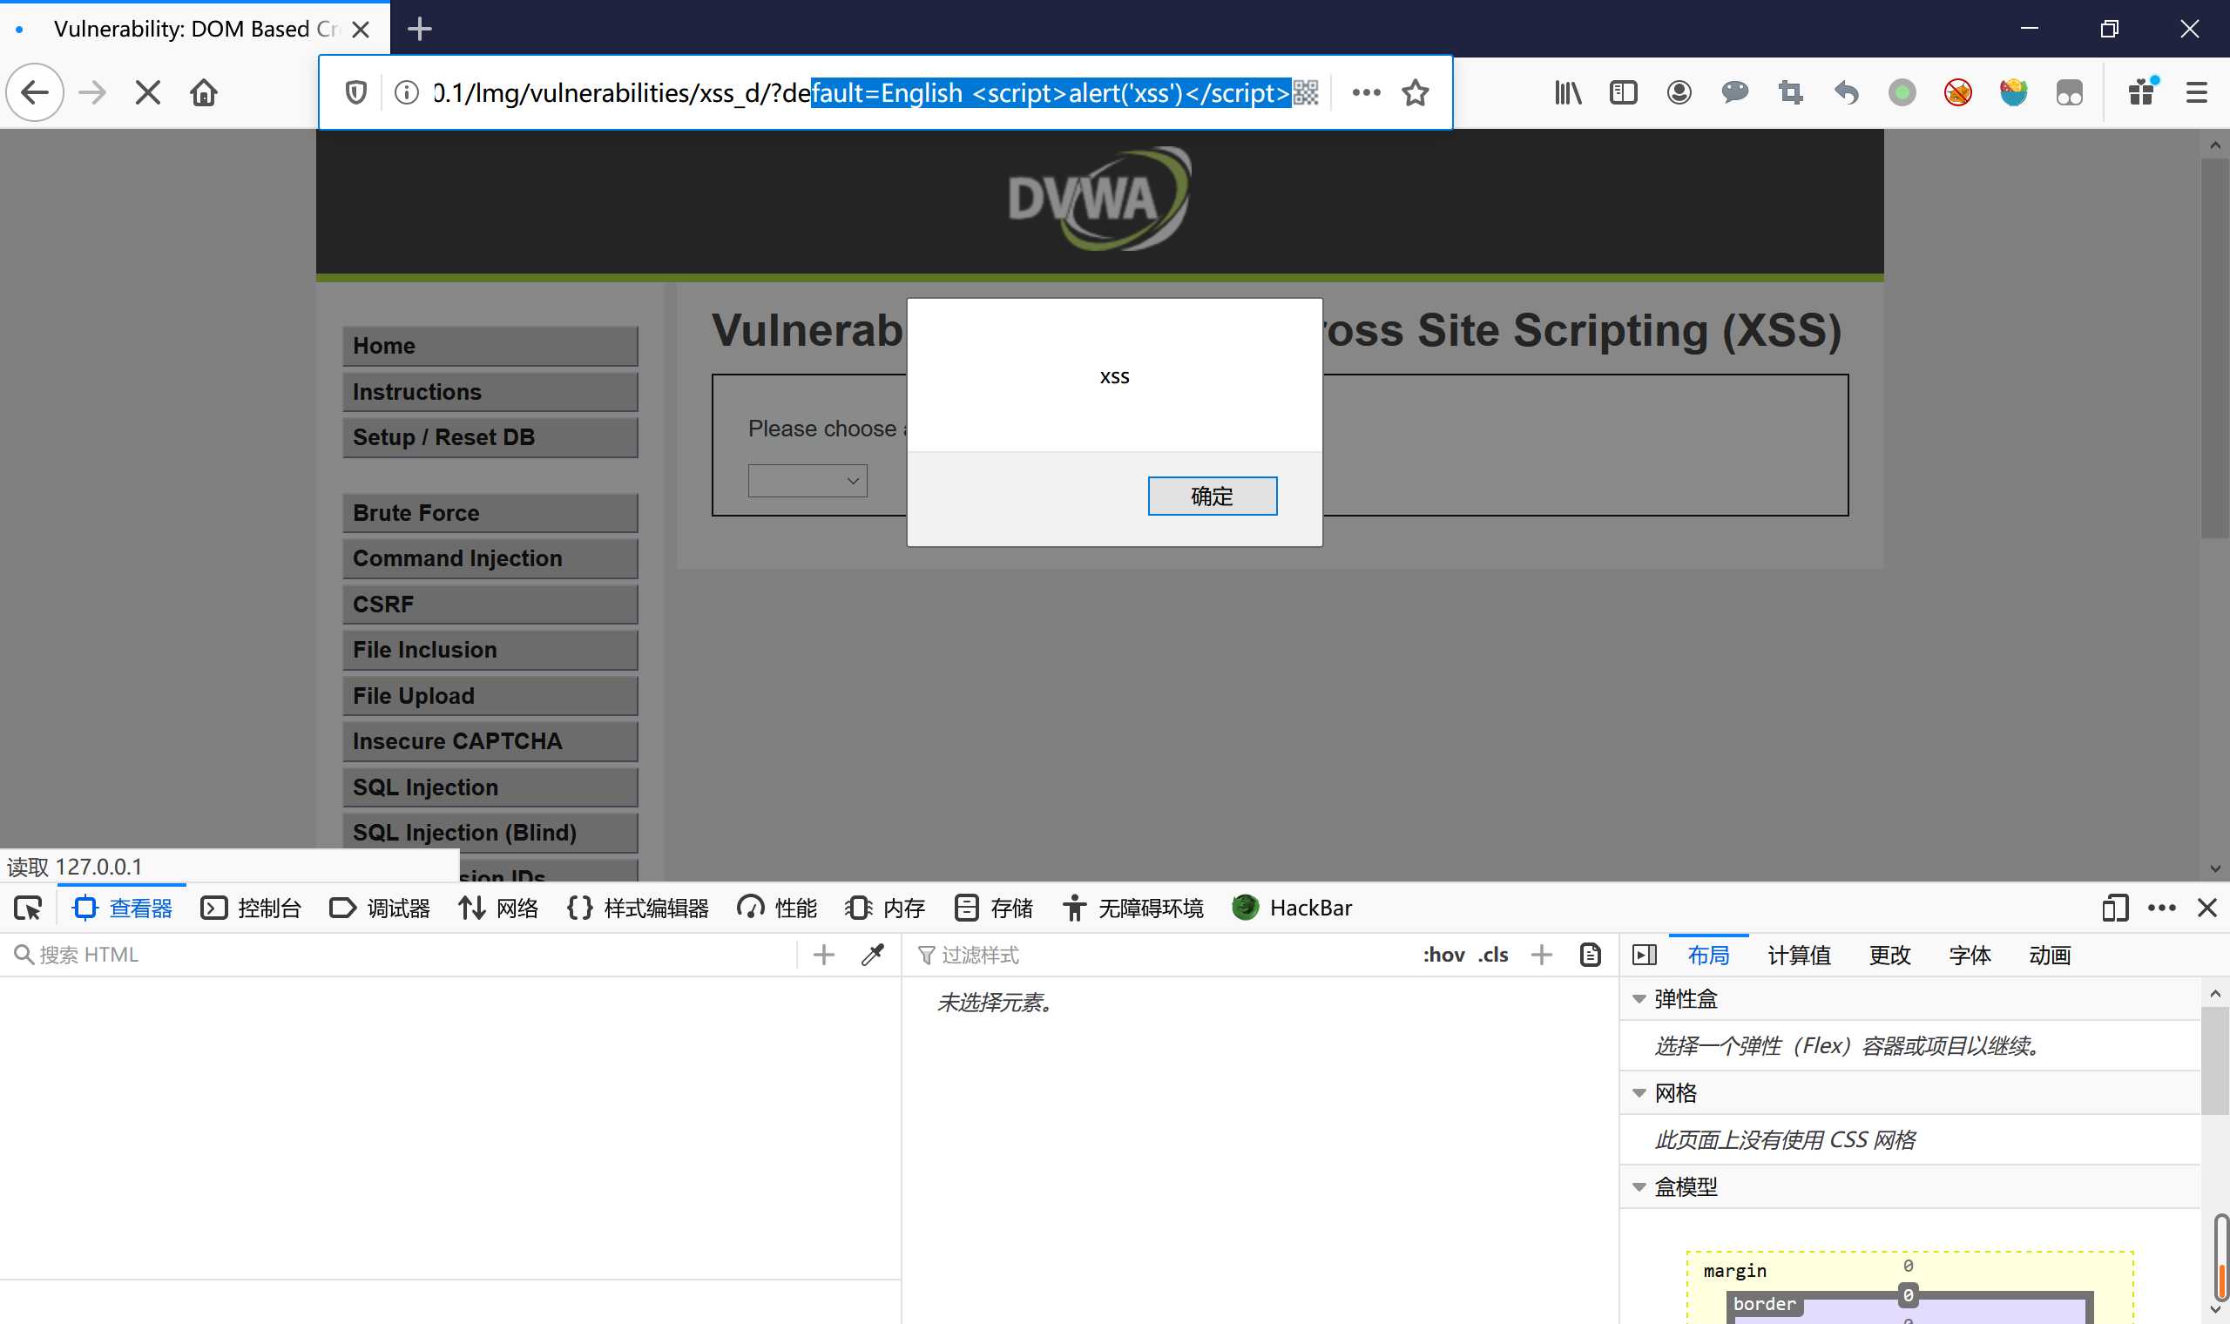Select the 动画 animations tab
The image size is (2230, 1324).
[x=2049, y=955]
